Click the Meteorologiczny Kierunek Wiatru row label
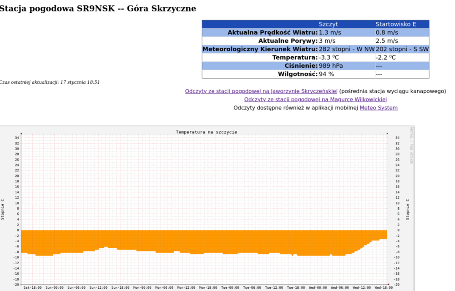 pos(259,49)
